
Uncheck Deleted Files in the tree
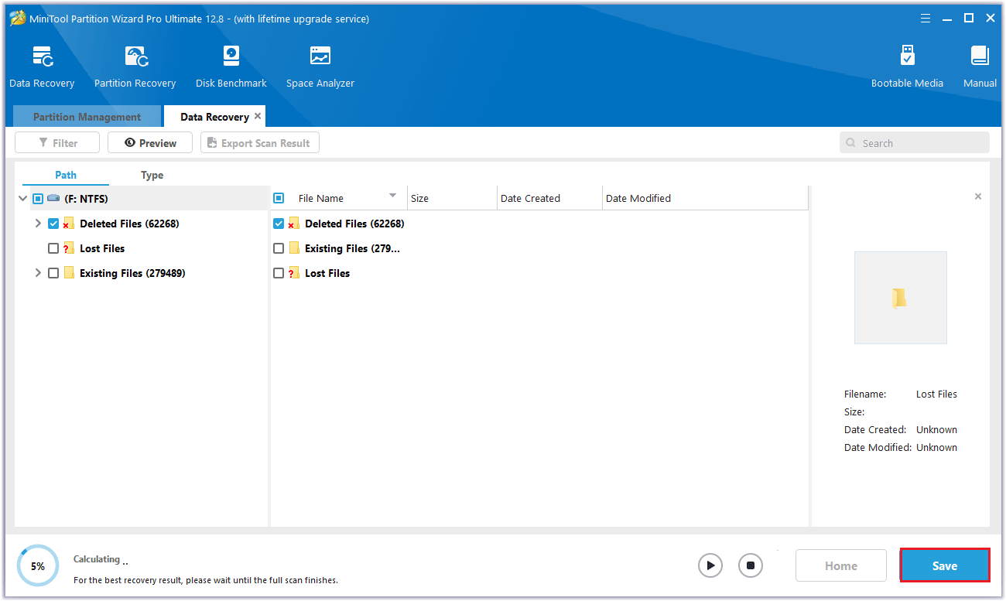tap(53, 224)
